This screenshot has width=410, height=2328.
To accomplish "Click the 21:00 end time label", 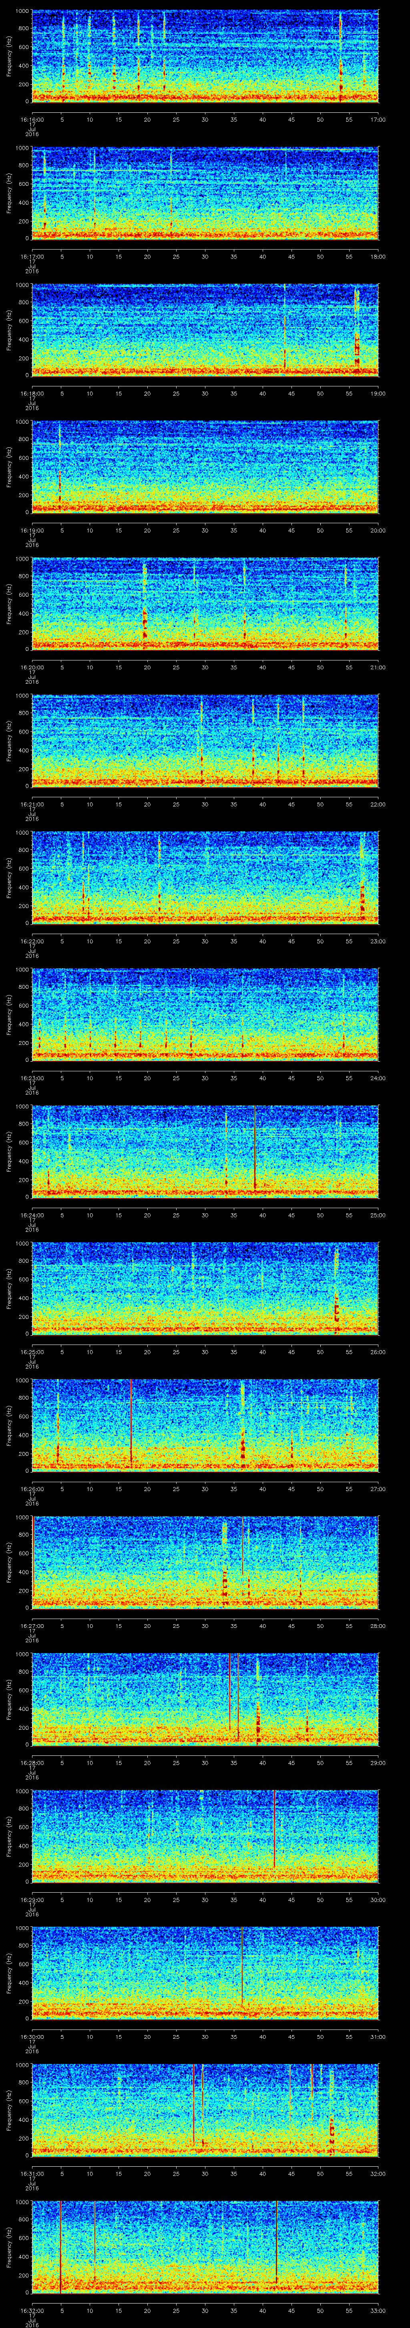I will click(378, 667).
